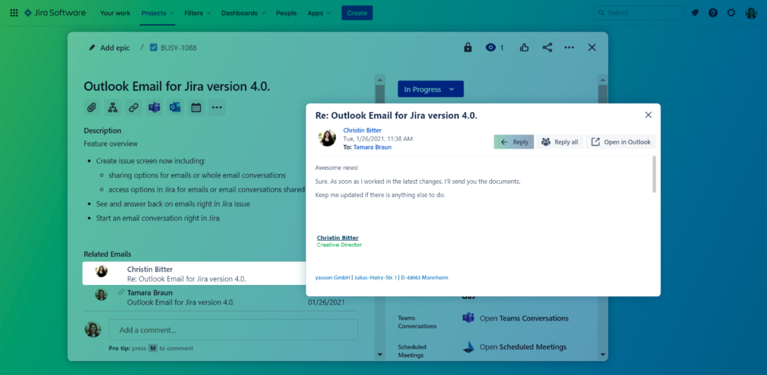The image size is (767, 375).
Task: Click the Tamara Braun recipient link
Action: pyautogui.click(x=372, y=147)
